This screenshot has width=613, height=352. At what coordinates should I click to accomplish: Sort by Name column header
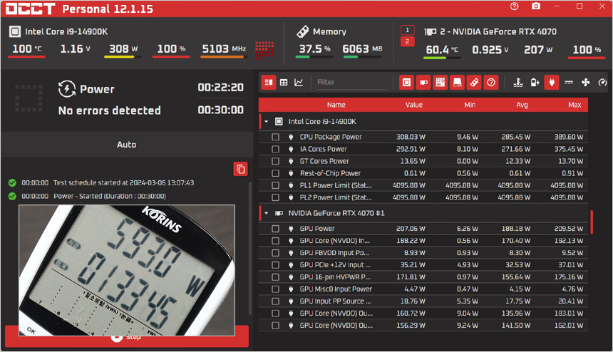coord(336,105)
